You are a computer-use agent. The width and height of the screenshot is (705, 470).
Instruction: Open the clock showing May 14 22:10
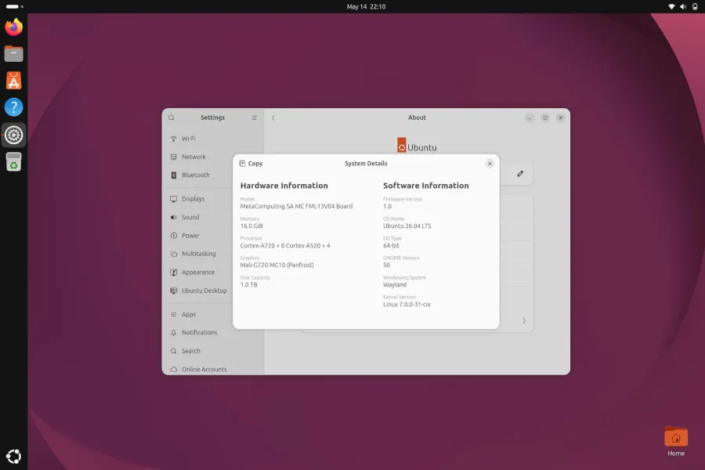tap(366, 7)
